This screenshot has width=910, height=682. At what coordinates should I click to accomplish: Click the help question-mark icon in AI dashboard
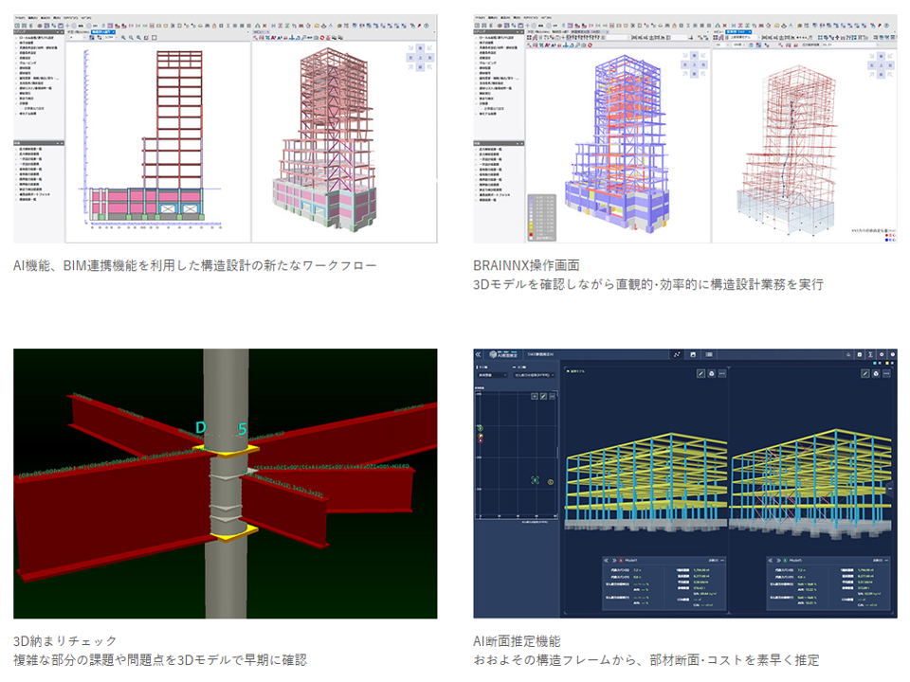pos(892,354)
